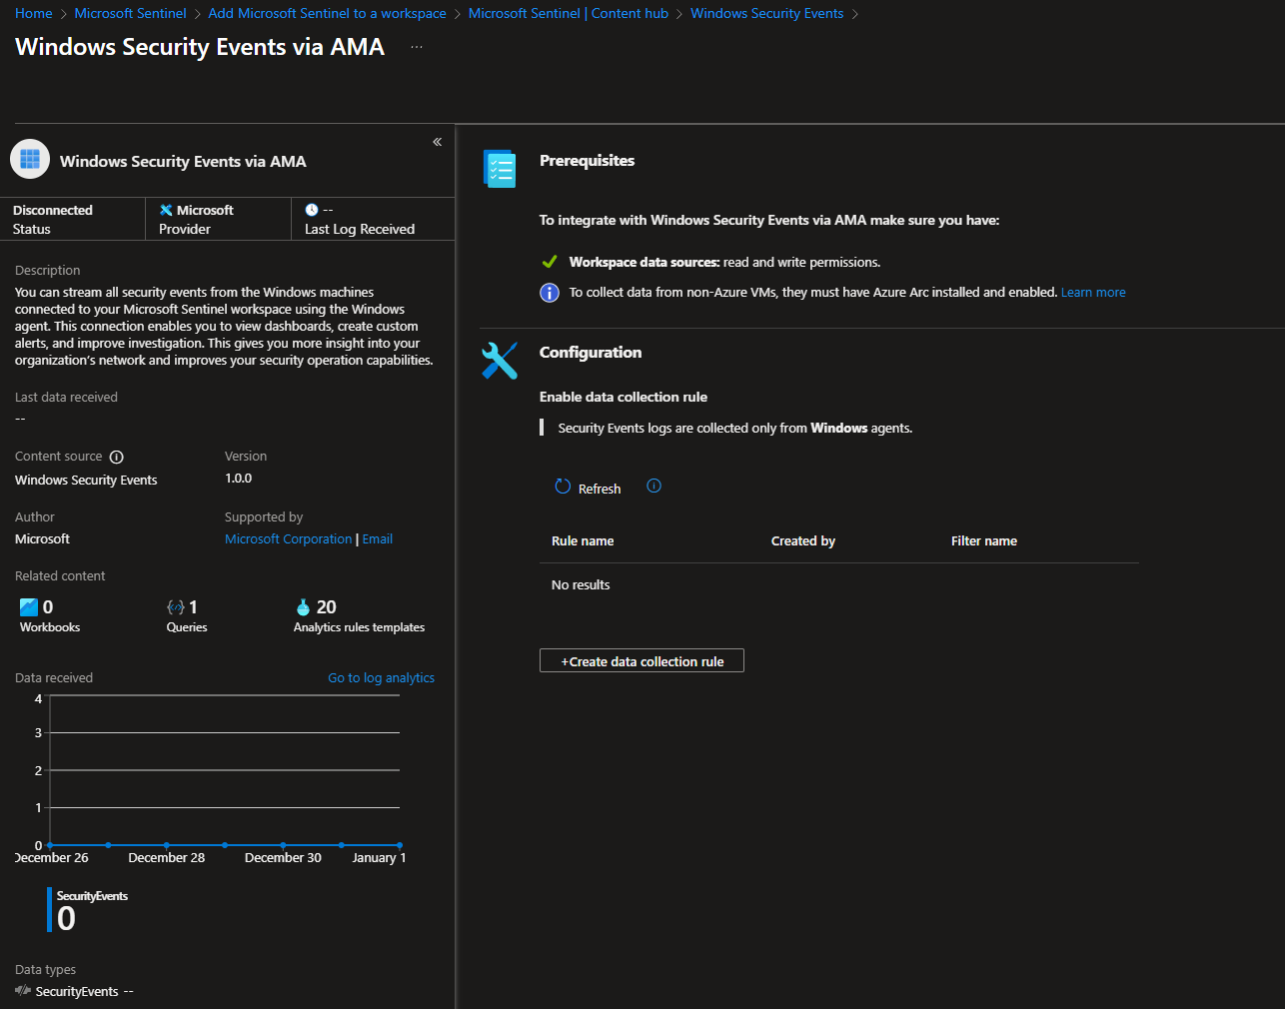
Task: Click the Email support link
Action: click(x=378, y=538)
